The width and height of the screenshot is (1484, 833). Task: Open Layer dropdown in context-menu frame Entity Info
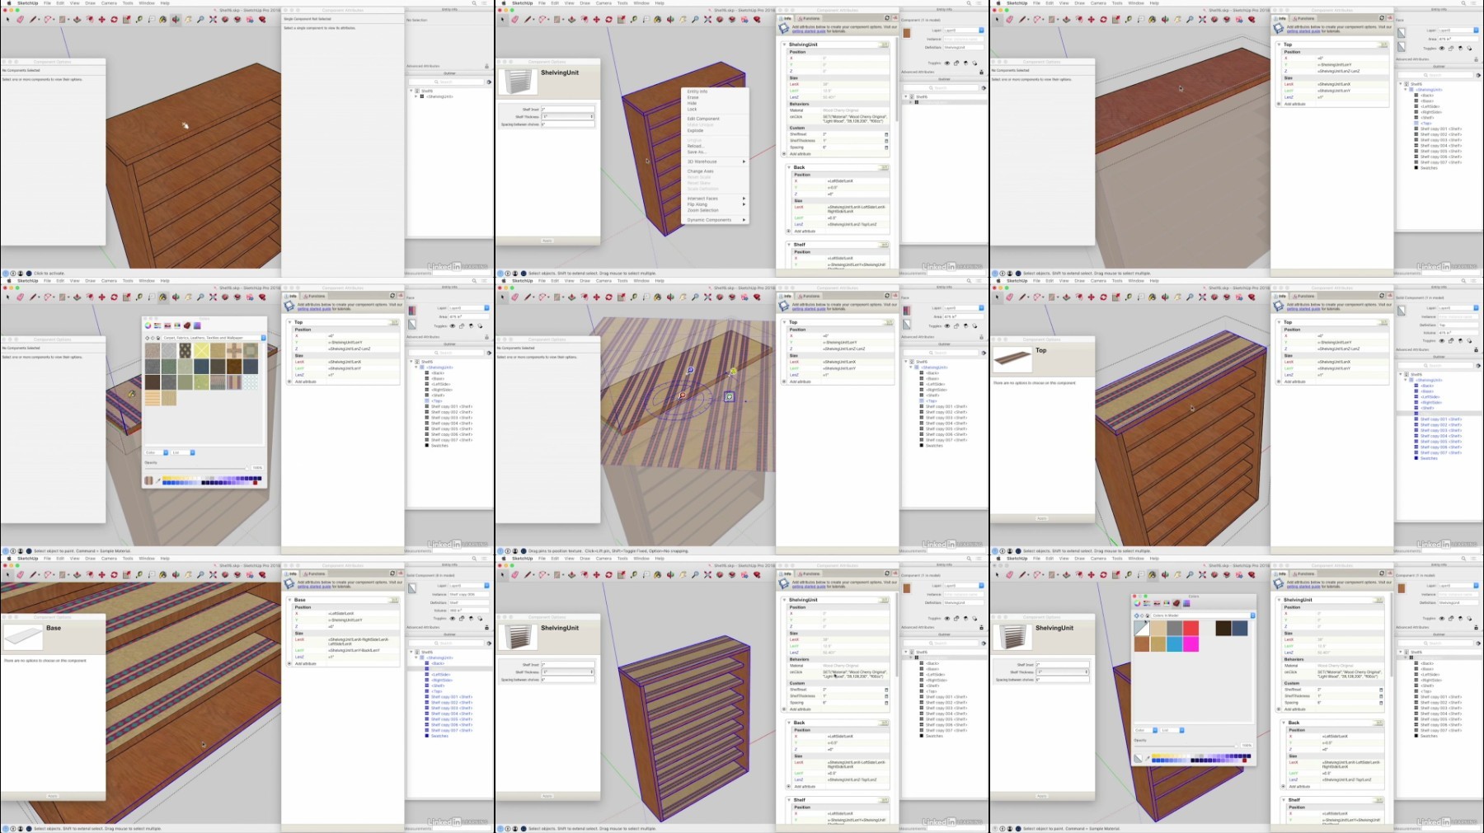(x=964, y=30)
